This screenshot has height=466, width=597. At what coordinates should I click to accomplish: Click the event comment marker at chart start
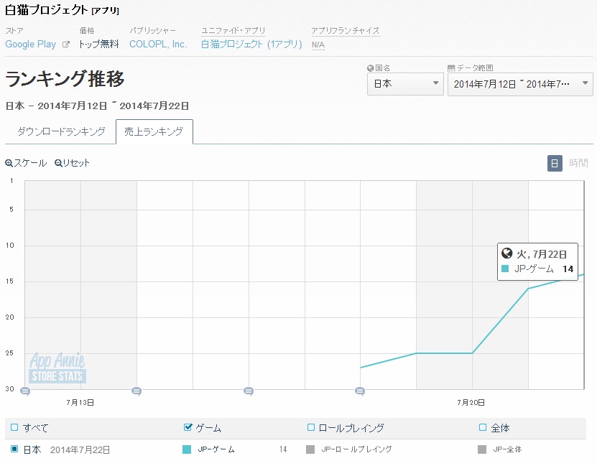click(x=25, y=391)
